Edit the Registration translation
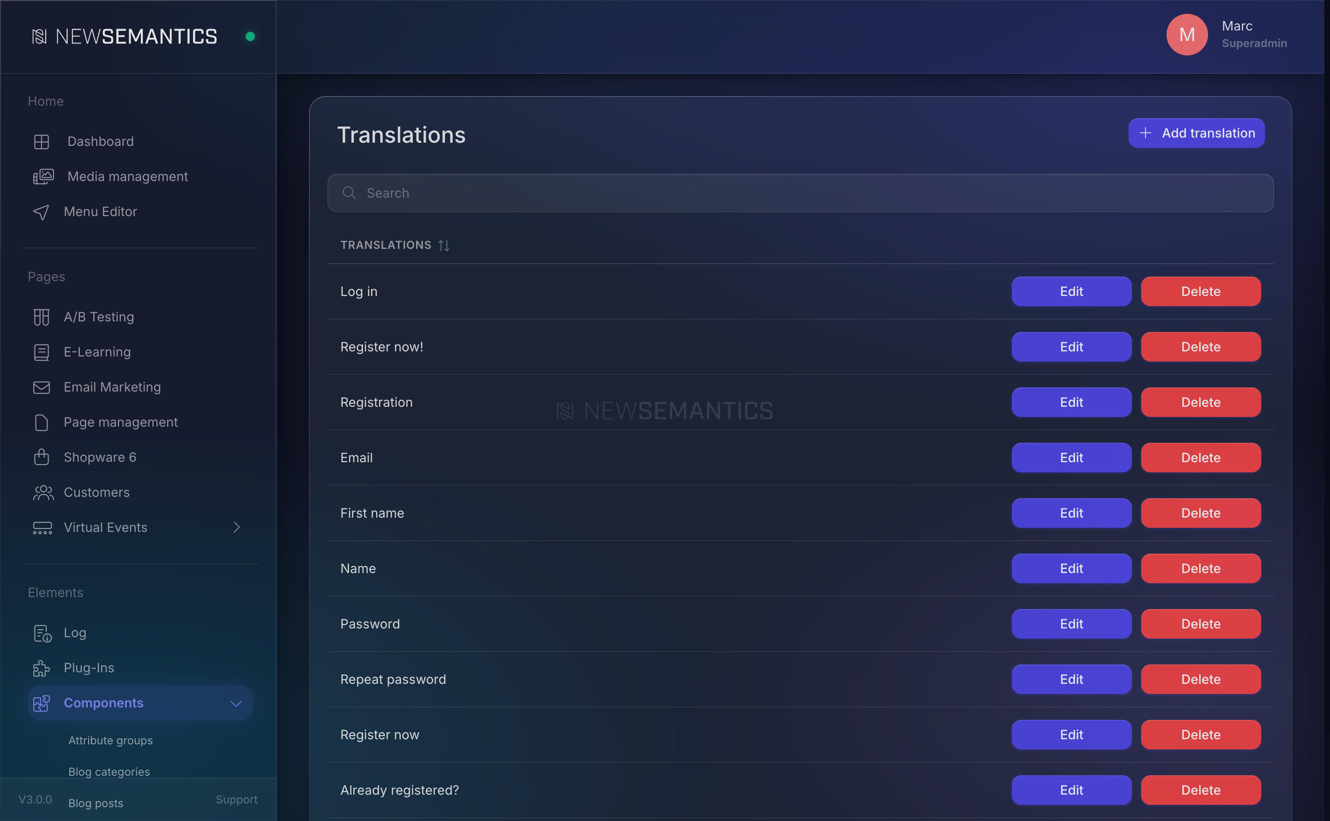Image resolution: width=1330 pixels, height=821 pixels. click(x=1071, y=402)
